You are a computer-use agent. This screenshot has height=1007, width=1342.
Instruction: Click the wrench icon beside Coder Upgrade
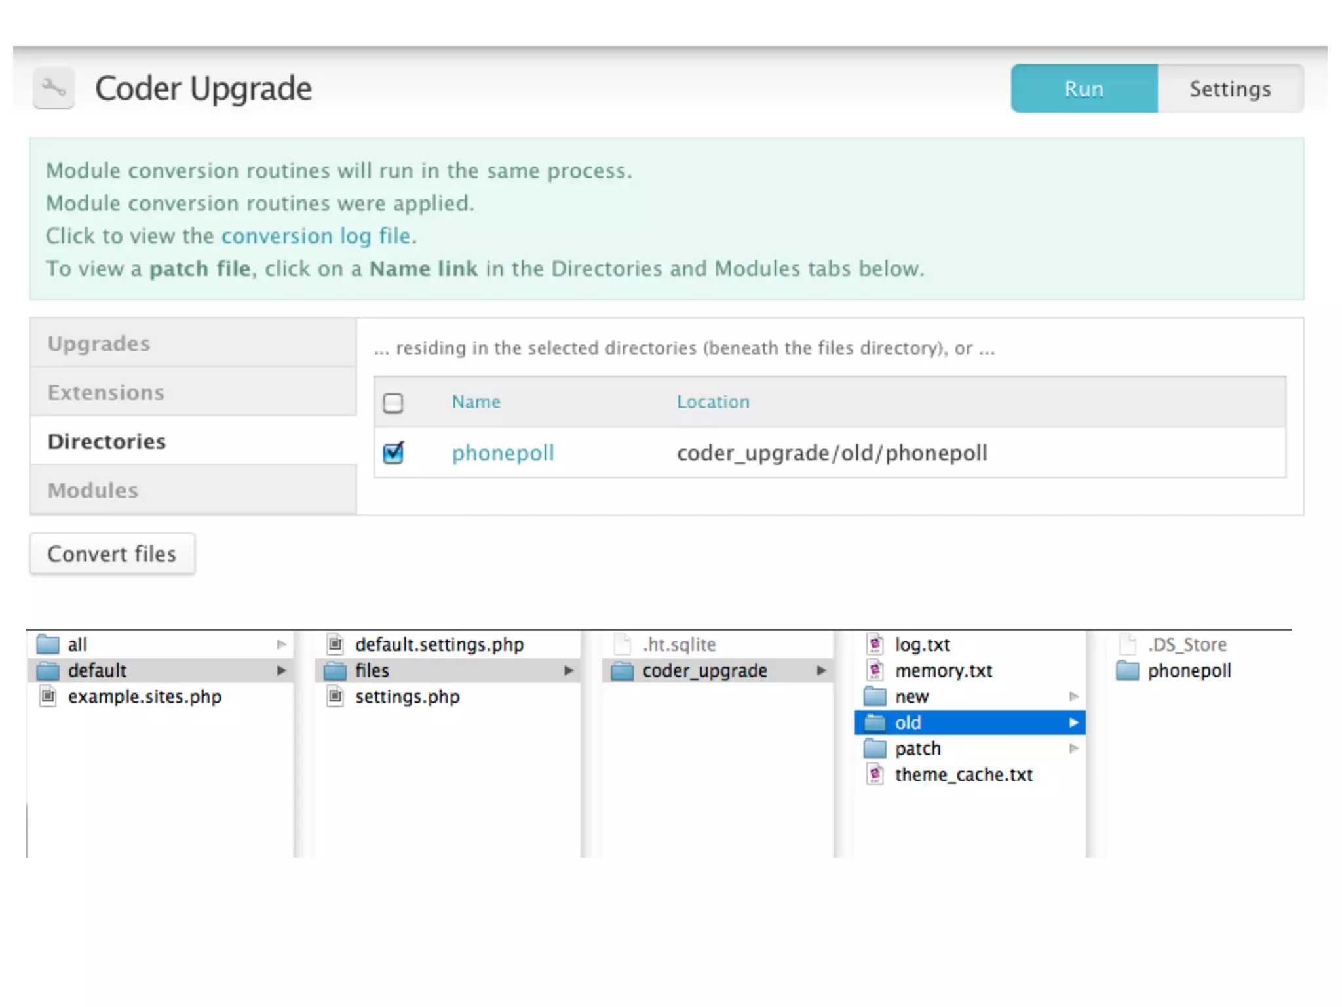[x=53, y=88]
